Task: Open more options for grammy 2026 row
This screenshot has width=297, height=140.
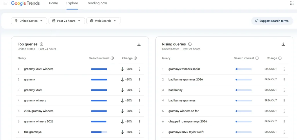Action: [140, 90]
